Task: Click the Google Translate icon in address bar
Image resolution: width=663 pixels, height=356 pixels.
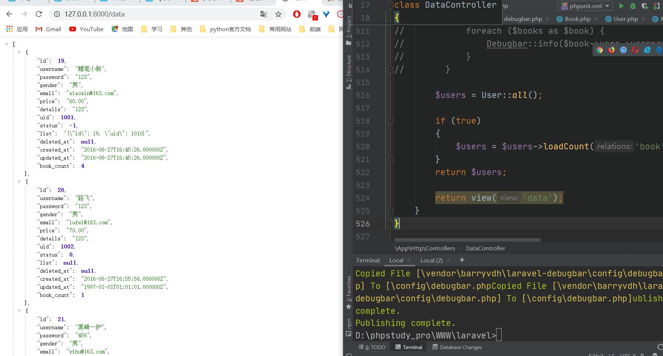Action: click(x=263, y=14)
